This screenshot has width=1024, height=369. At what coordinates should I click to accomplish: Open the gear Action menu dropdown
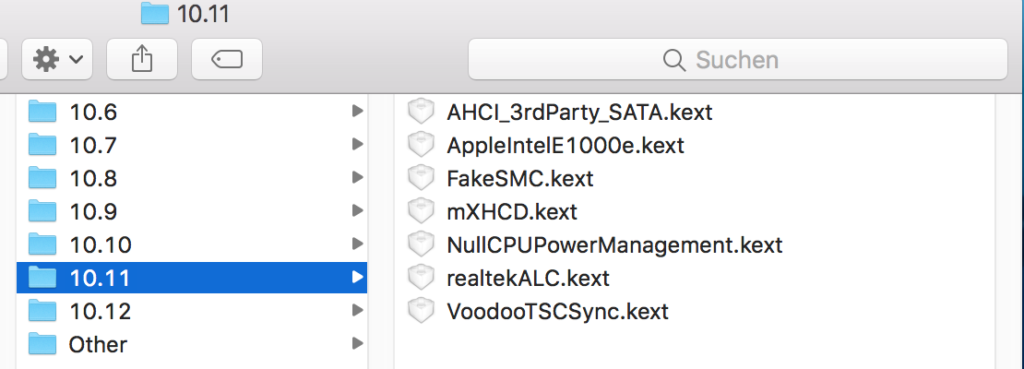[56, 60]
